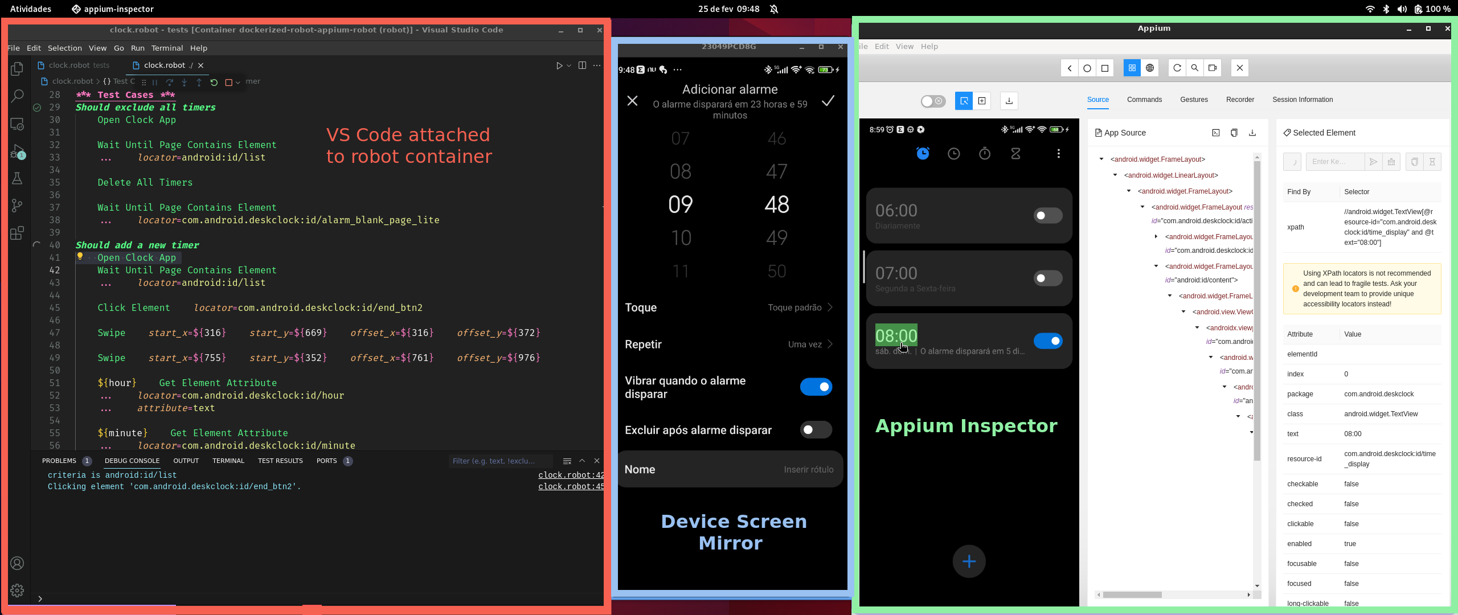
Task: Click the Appium refresh source button
Action: [1177, 68]
